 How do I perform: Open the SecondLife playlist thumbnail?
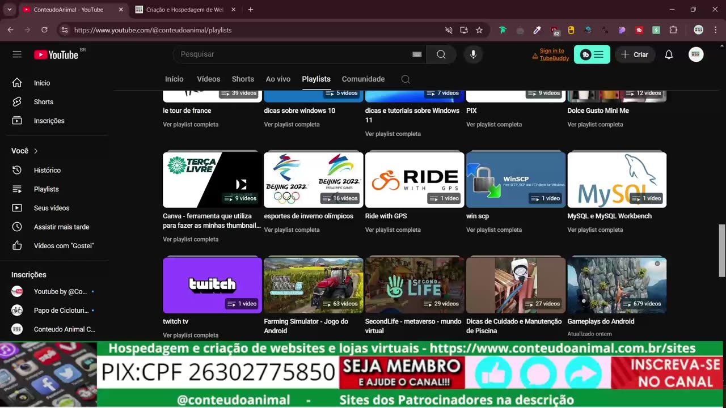(x=415, y=285)
